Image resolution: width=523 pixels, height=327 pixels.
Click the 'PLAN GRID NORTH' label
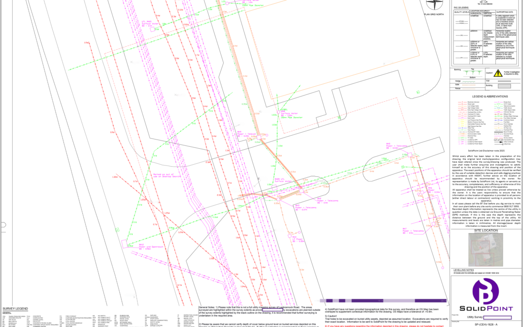tap(434, 15)
